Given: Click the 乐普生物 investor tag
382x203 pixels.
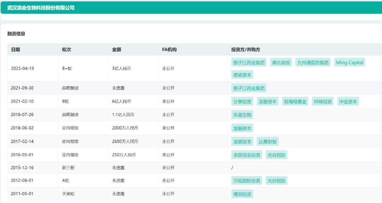Looking at the screenshot, I should [x=242, y=115].
